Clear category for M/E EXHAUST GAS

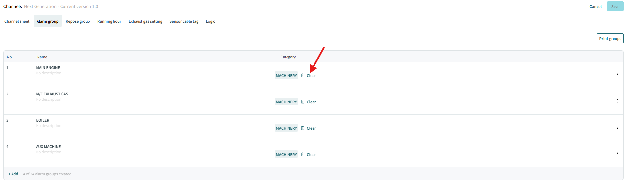pos(311,102)
